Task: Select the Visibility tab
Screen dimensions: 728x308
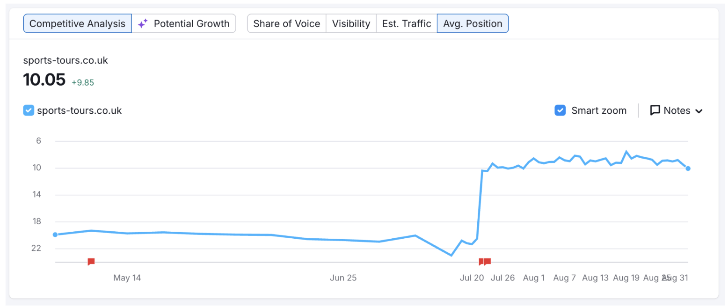Action: 351,23
